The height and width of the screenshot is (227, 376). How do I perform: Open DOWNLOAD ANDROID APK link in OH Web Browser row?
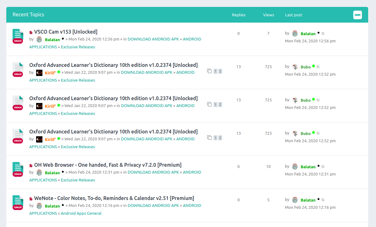coord(153,172)
